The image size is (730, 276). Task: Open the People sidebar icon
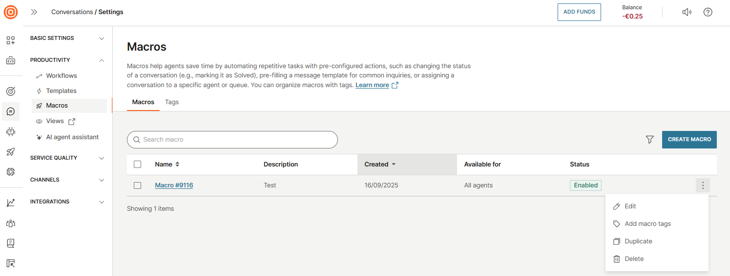(11, 223)
